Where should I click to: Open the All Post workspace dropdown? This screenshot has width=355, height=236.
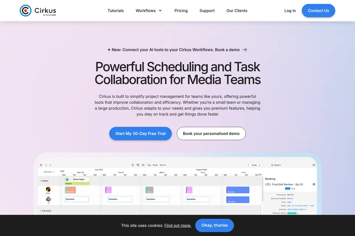[49, 172]
